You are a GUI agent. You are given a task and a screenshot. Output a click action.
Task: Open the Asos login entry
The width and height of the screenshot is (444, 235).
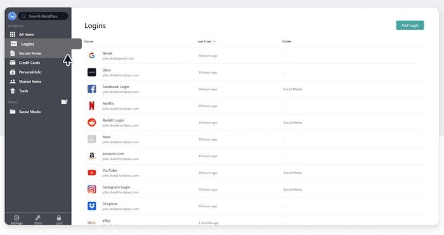(255, 139)
